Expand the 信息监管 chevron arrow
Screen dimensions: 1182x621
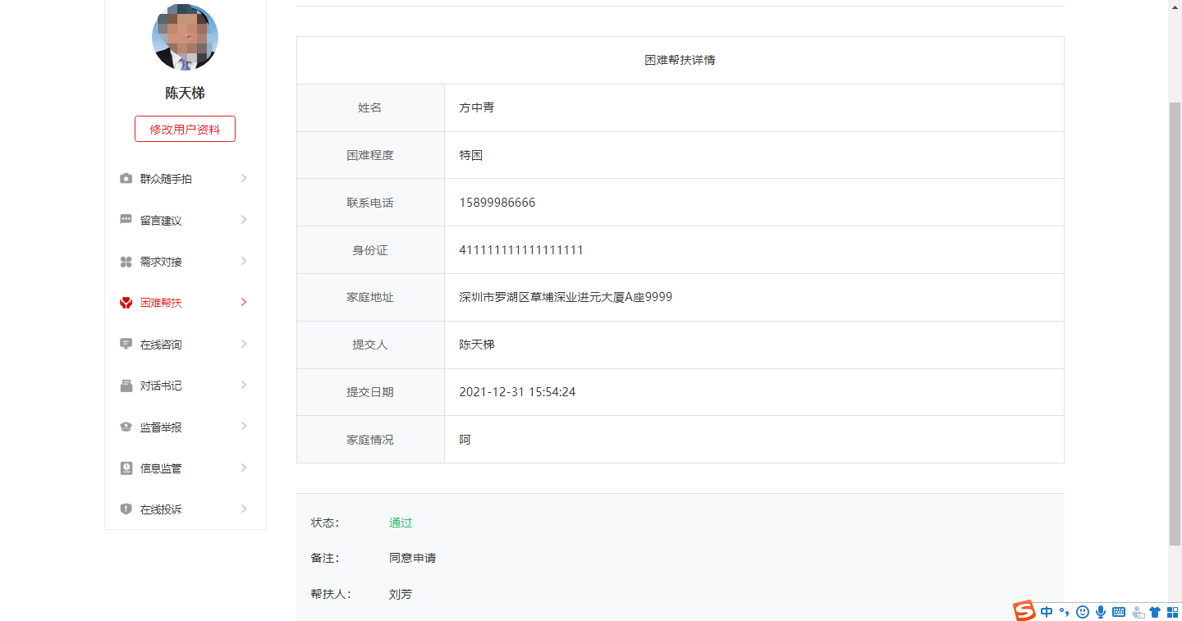(244, 468)
